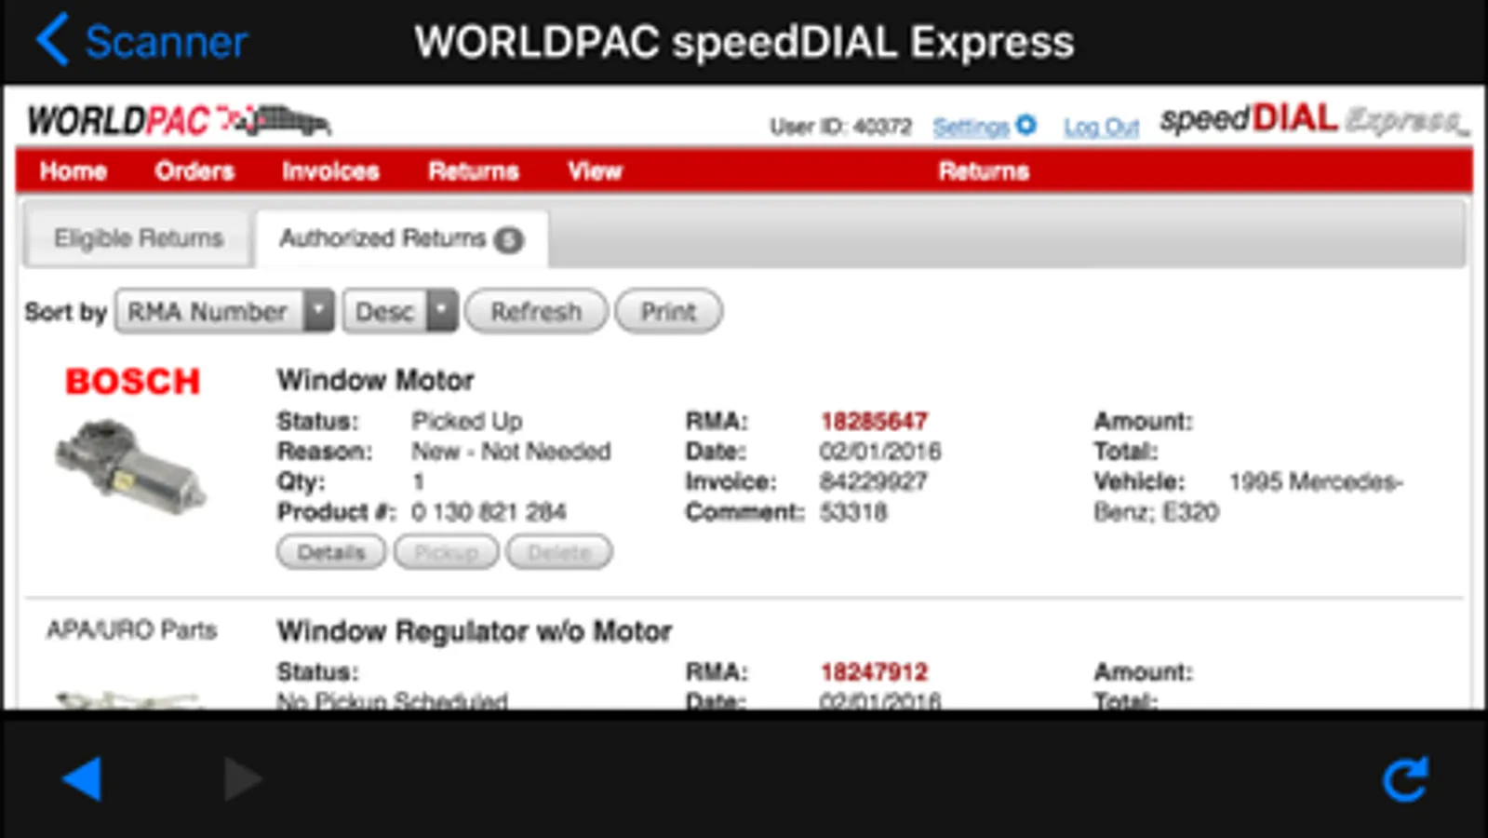Click the Print button

(x=668, y=311)
